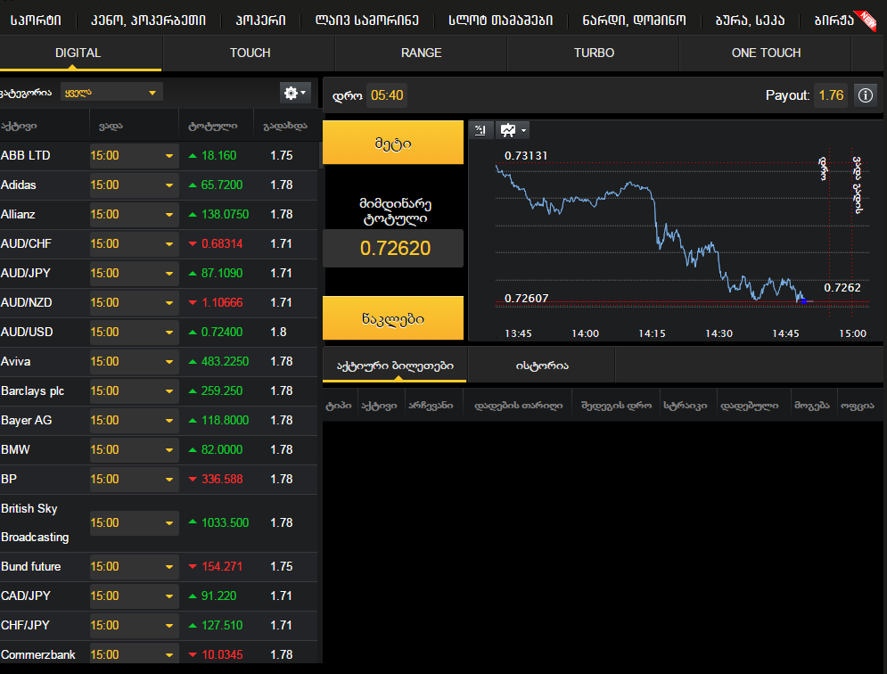Viewport: 887px width, 674px height.
Task: Open the პოკერი menu item
Action: [x=260, y=20]
